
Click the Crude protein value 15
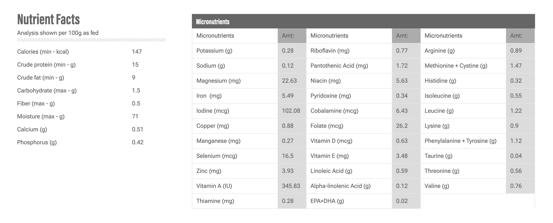coord(135,65)
